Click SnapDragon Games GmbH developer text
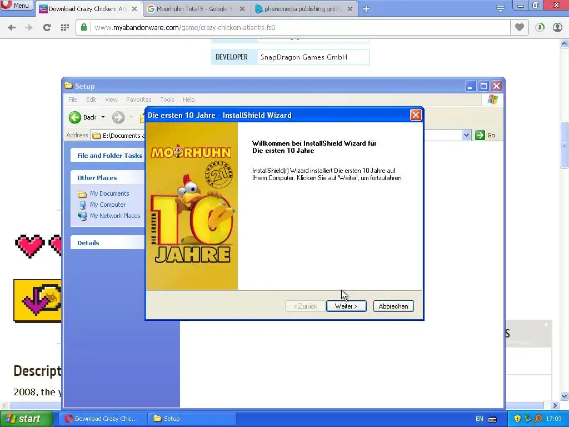This screenshot has height=427, width=569. pos(304,57)
